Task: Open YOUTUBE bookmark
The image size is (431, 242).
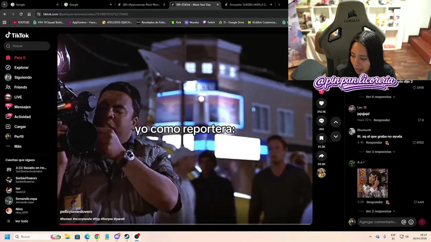Action: 21,23
